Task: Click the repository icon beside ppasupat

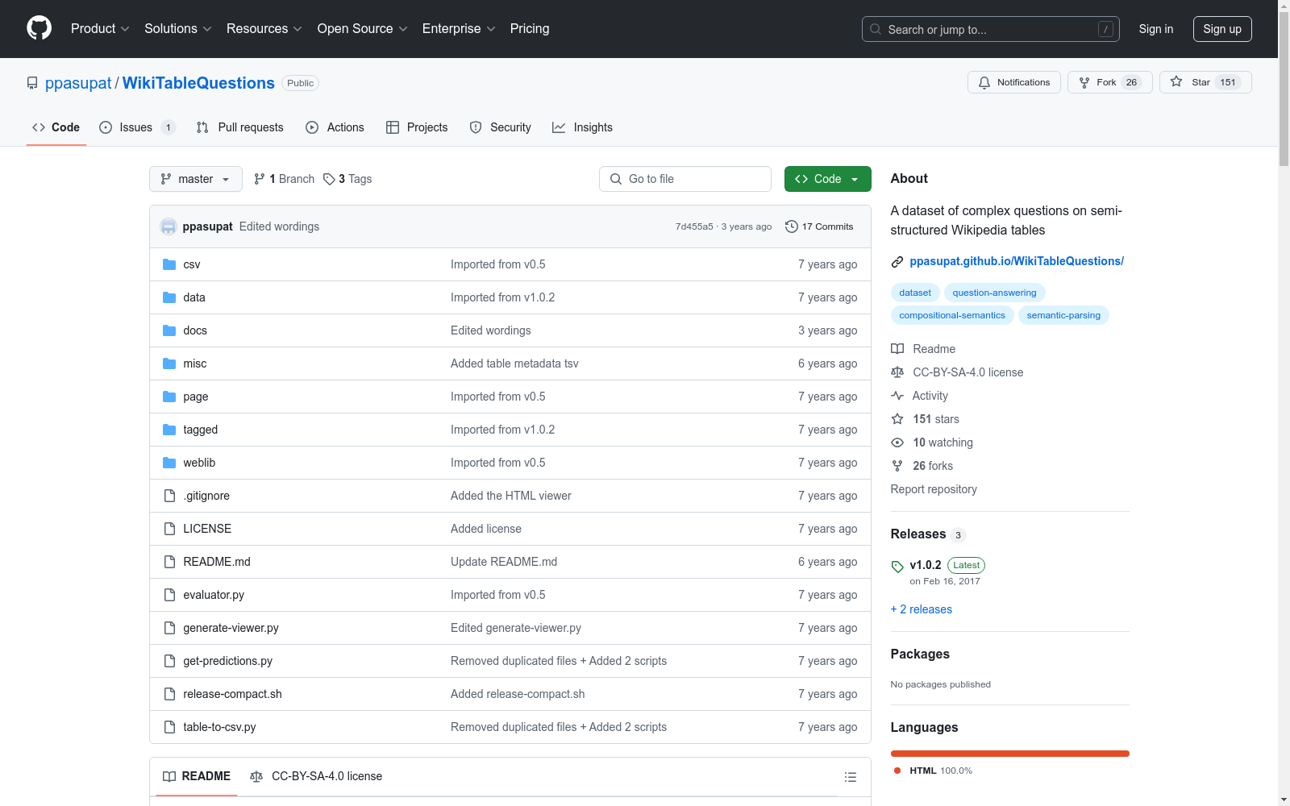Action: (32, 83)
